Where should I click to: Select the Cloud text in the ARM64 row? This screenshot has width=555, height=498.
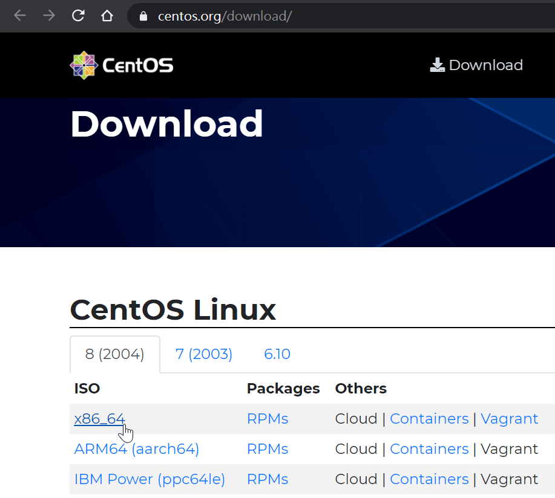pos(356,449)
